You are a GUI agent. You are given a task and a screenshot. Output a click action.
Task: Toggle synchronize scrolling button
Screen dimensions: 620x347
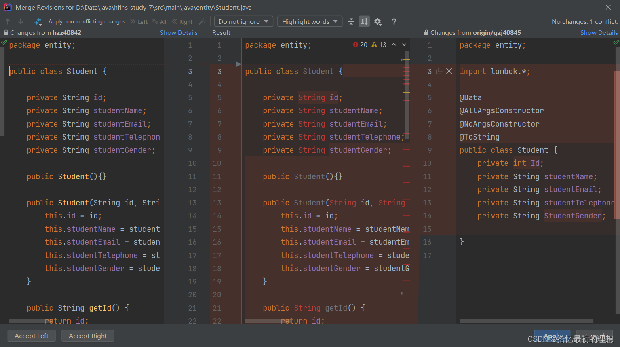(364, 21)
